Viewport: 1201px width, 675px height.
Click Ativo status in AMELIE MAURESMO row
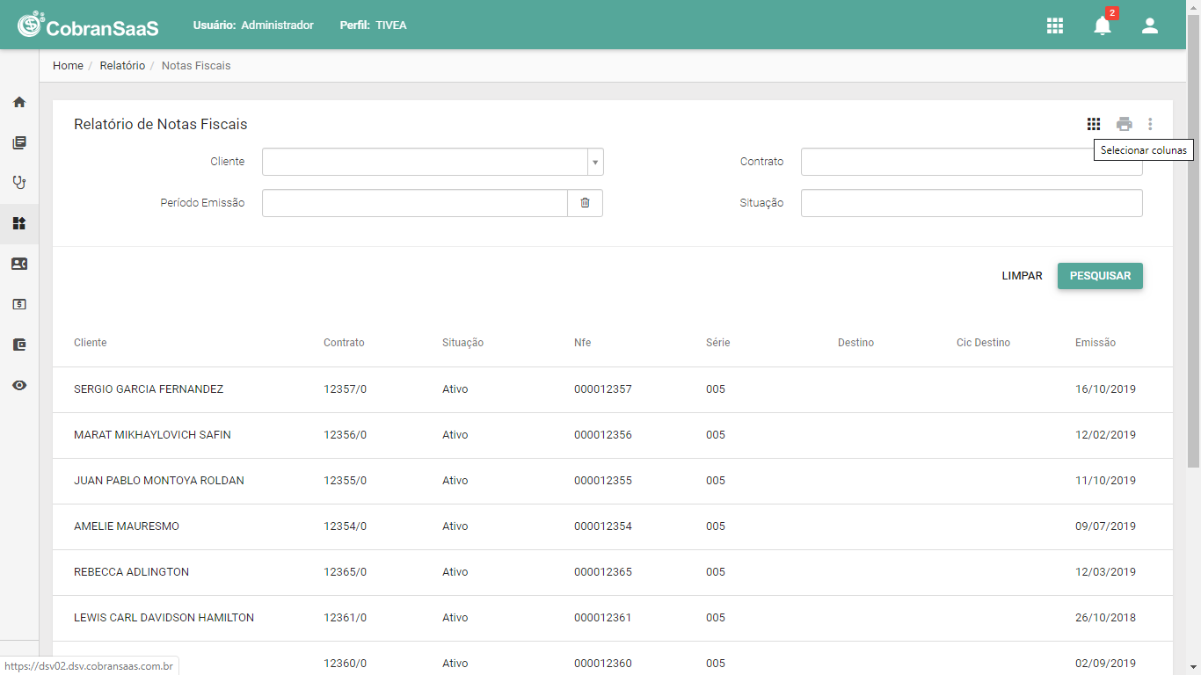point(455,526)
